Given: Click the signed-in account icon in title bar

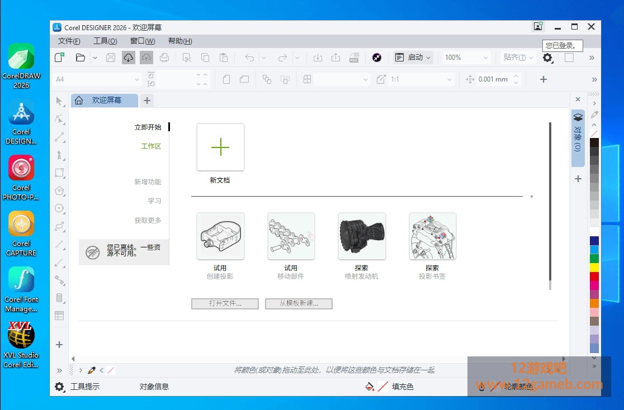Looking at the screenshot, I should pyautogui.click(x=538, y=27).
